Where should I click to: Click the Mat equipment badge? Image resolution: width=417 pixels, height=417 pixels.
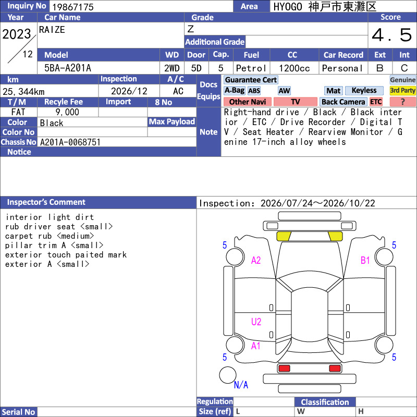(x=333, y=91)
